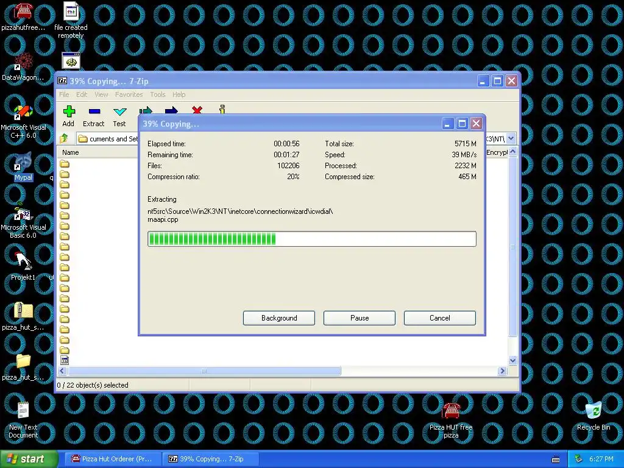Cancel the copying operation
This screenshot has width=624, height=468.
pos(440,318)
